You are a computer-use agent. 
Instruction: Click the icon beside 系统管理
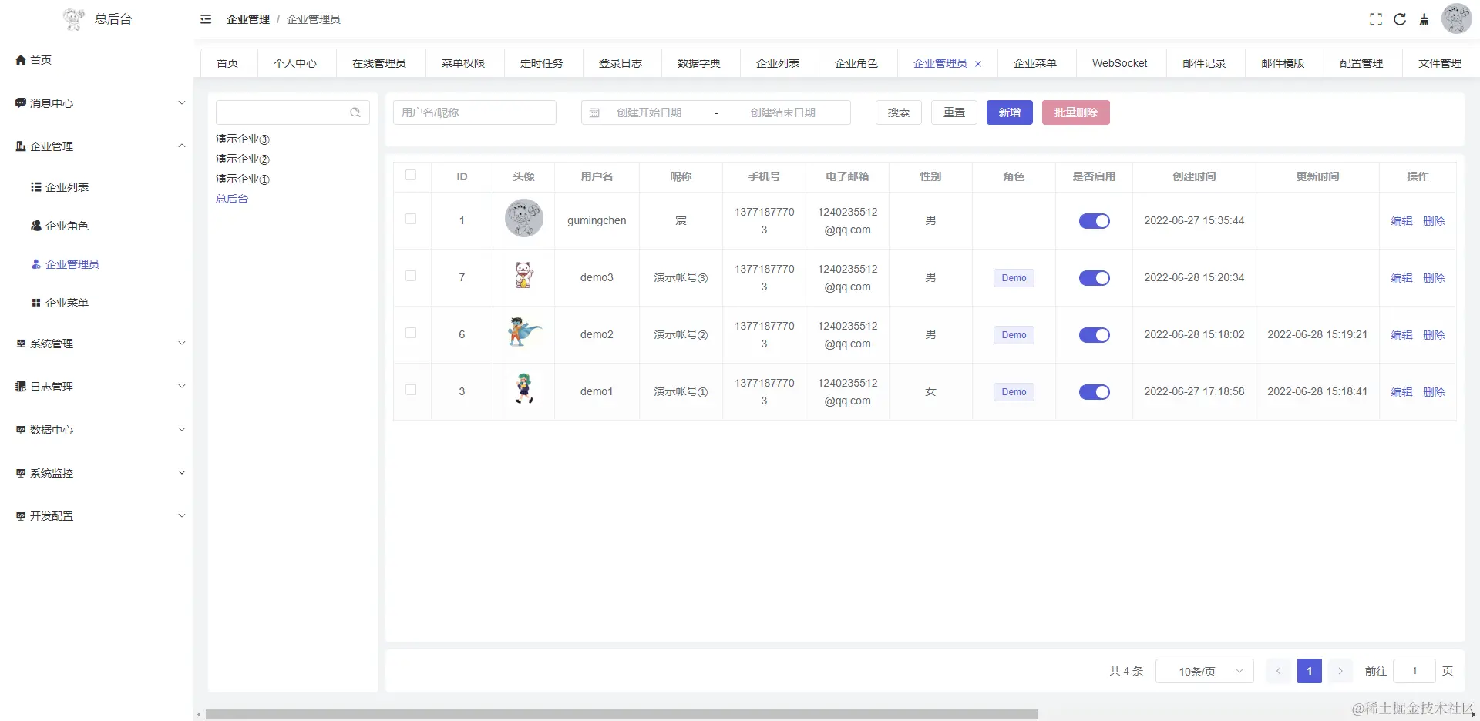pos(21,344)
